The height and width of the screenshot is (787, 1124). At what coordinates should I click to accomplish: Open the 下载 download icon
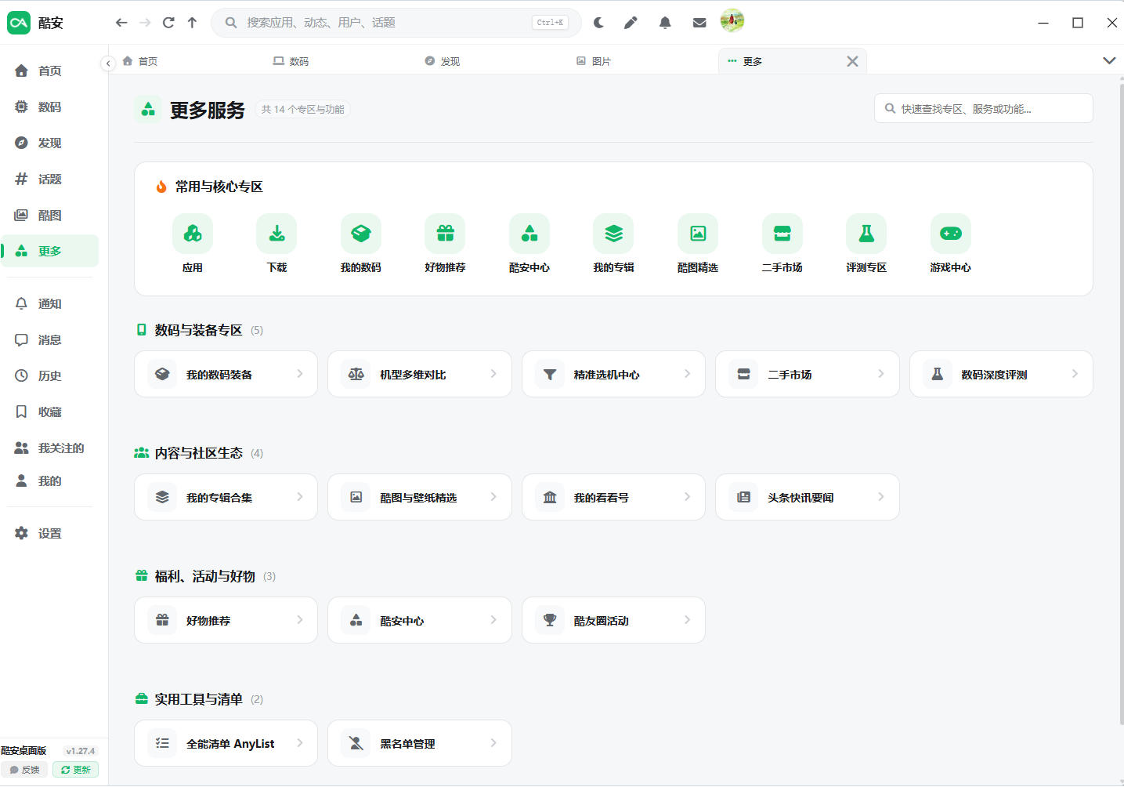[x=276, y=234]
